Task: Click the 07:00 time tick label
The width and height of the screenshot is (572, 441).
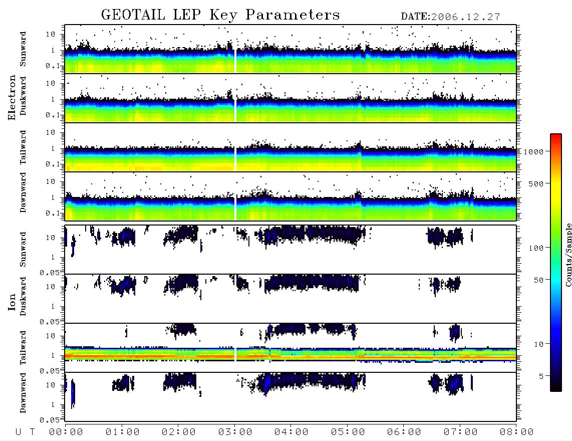Action: [x=461, y=432]
